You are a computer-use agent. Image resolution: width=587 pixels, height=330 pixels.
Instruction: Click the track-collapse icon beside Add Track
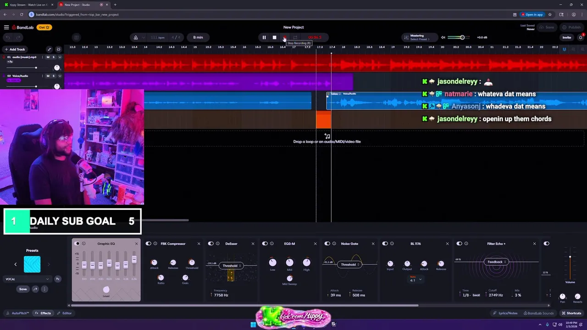coord(58,49)
